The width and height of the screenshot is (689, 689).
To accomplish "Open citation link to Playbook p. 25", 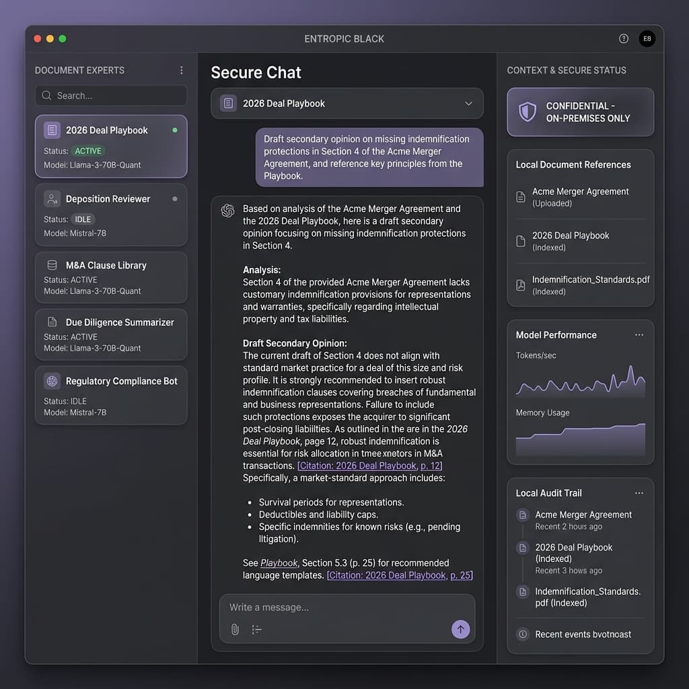I will click(x=400, y=575).
